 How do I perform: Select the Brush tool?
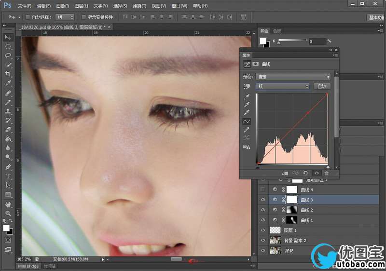8,102
